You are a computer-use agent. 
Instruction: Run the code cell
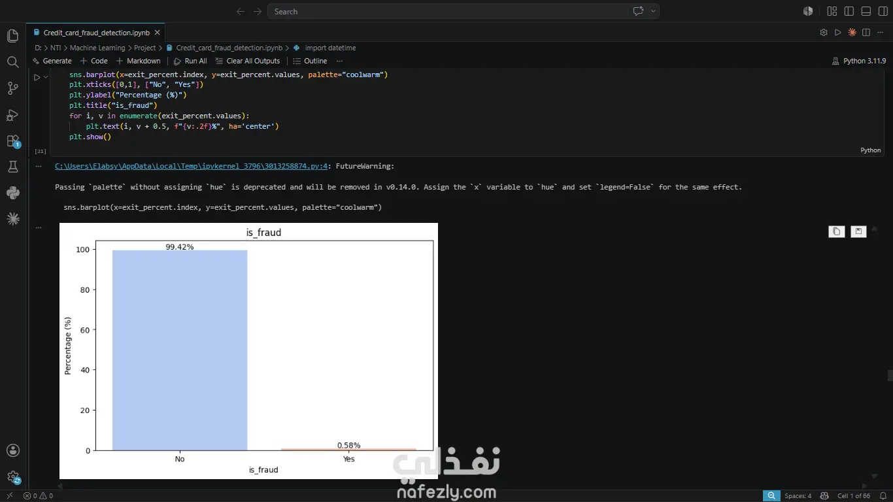(x=37, y=77)
